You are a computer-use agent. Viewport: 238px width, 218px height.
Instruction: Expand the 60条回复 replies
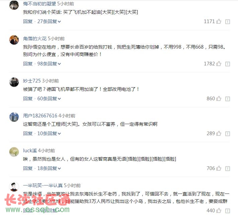[49, 99]
